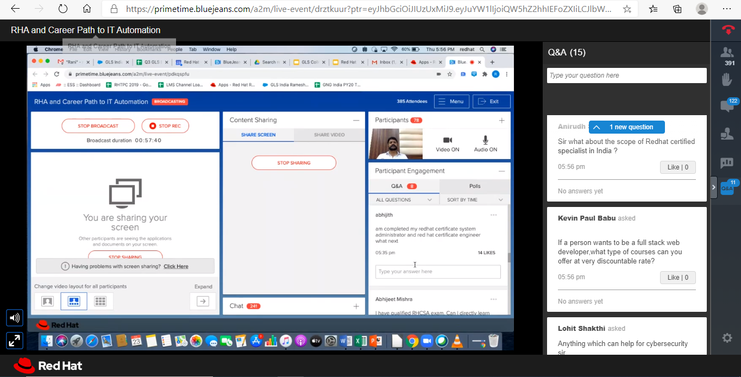Open the App Store in the macOS dock
Viewport: 741px width, 377px height.
pyautogui.click(x=256, y=341)
